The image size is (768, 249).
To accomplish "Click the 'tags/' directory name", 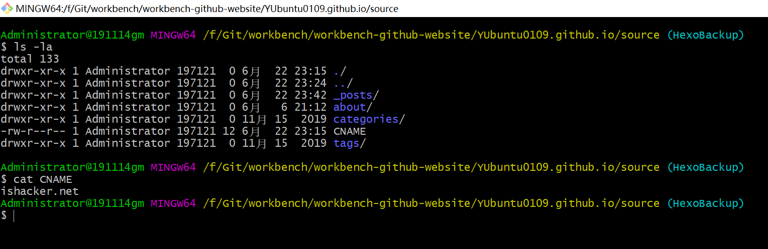I will (x=350, y=143).
